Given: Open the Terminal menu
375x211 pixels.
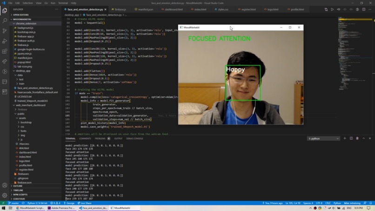Looking at the screenshot, I should (x=63, y=3).
